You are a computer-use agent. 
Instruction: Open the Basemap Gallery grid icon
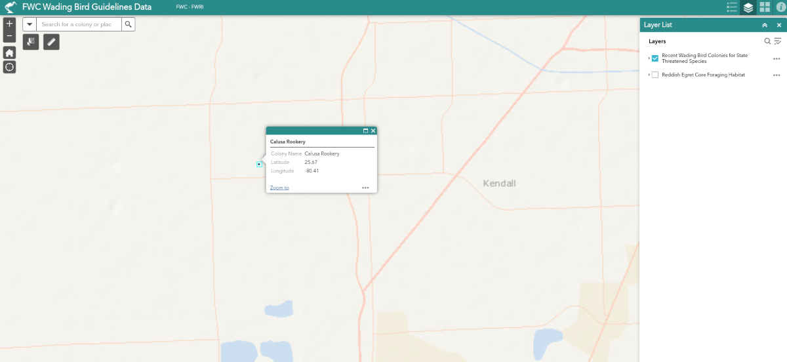(765, 7)
